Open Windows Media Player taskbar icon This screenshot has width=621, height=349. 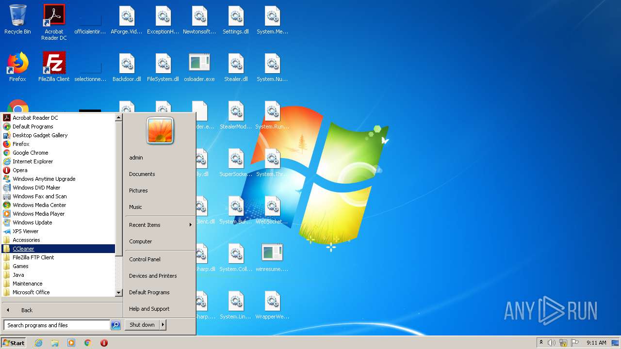click(71, 343)
